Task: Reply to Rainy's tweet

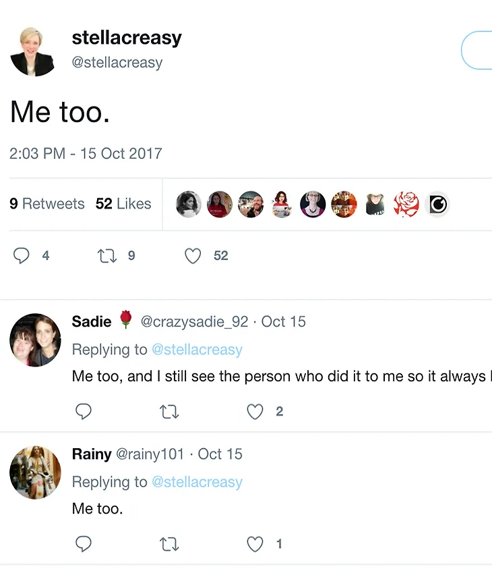Action: coord(84,543)
